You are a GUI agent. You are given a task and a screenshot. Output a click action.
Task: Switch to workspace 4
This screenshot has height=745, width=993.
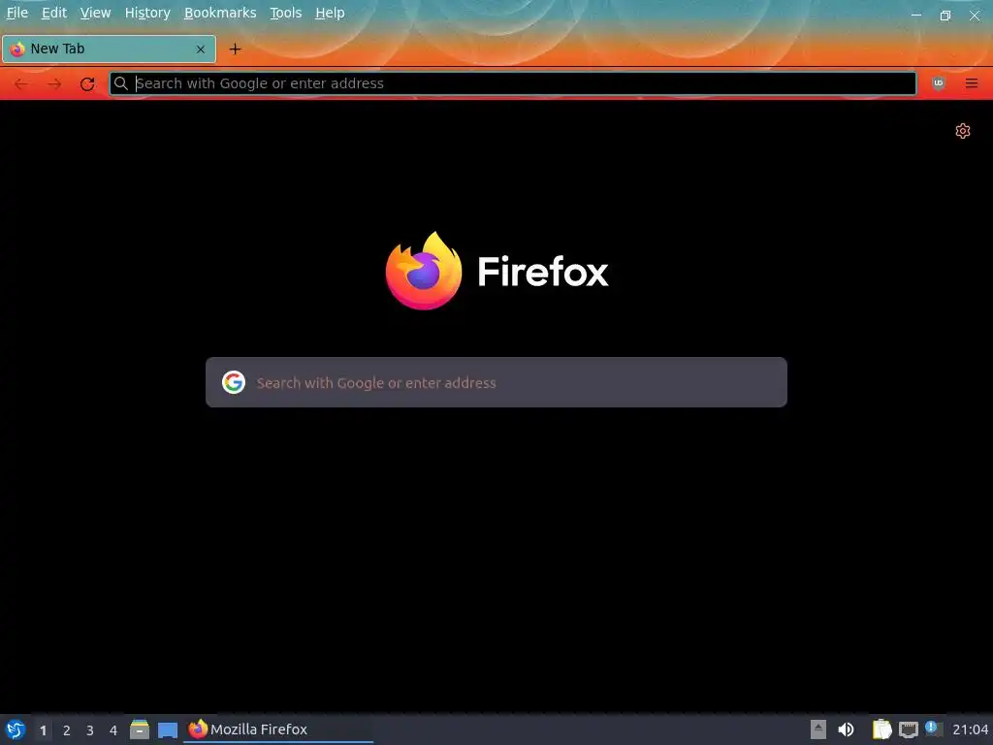[113, 730]
